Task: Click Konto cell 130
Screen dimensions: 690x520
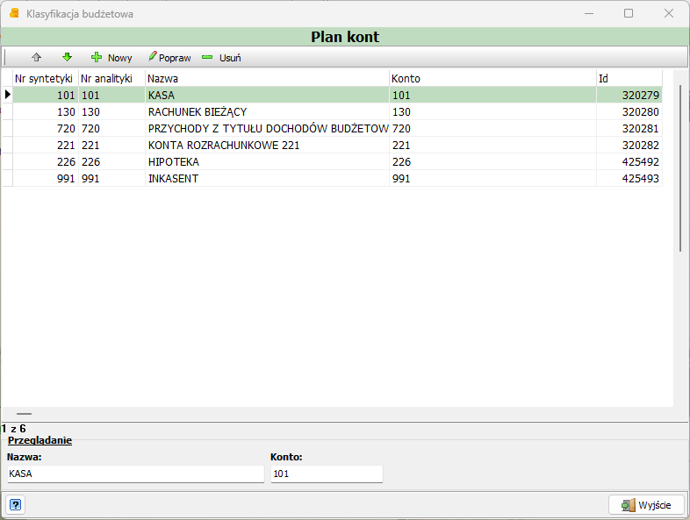Action: point(492,111)
